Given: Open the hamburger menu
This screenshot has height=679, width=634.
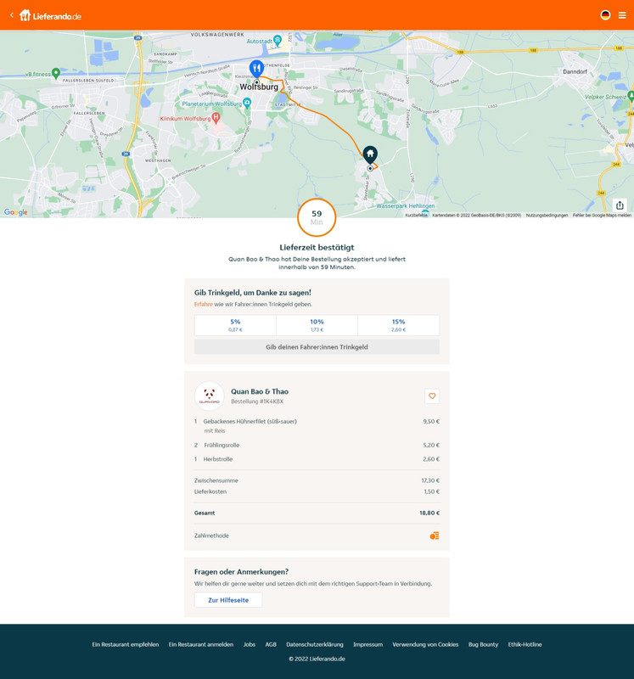Looking at the screenshot, I should (x=622, y=15).
